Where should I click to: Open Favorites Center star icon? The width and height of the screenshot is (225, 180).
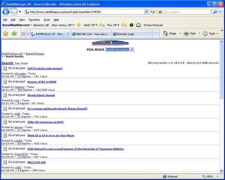[x=5, y=33]
